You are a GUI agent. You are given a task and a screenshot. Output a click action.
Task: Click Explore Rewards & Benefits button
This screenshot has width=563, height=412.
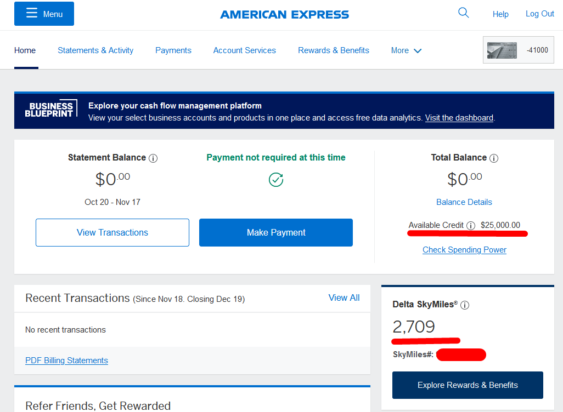(x=468, y=385)
